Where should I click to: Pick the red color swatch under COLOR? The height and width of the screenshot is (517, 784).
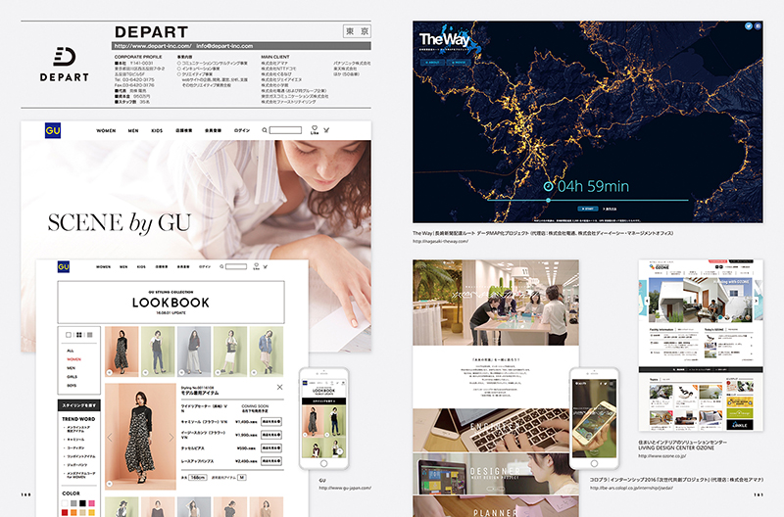click(x=65, y=512)
